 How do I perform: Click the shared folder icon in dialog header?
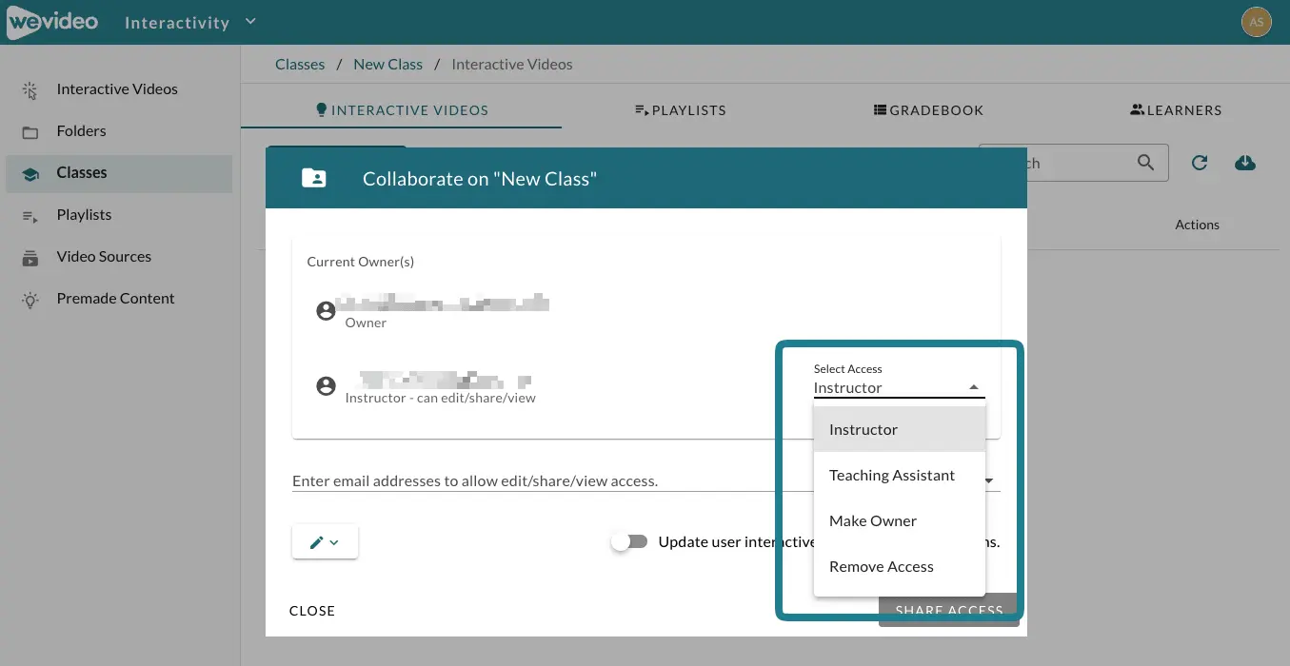pyautogui.click(x=313, y=178)
